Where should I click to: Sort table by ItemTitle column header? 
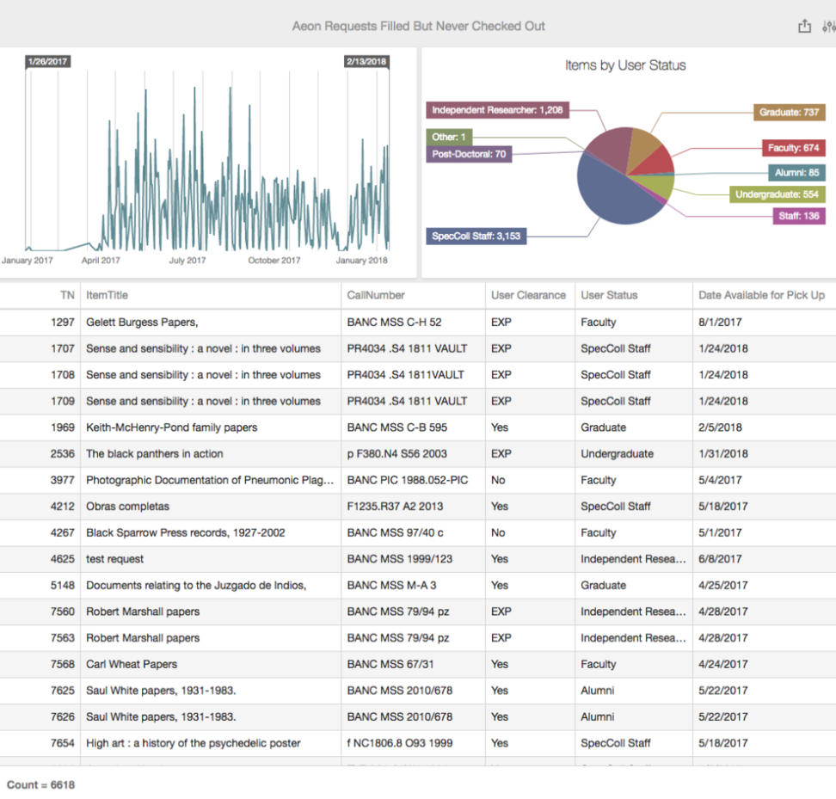(x=107, y=295)
